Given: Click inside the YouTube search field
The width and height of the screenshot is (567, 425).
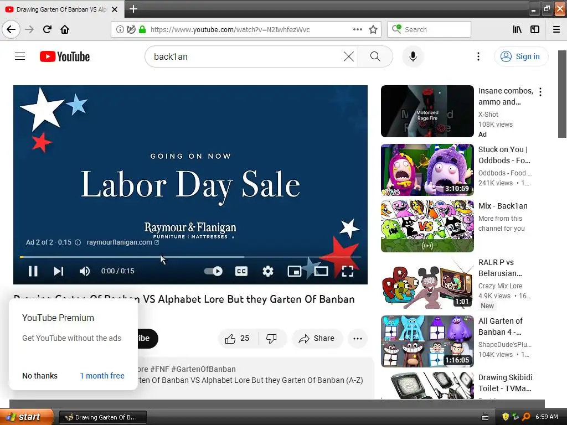Looking at the screenshot, I should [x=246, y=56].
